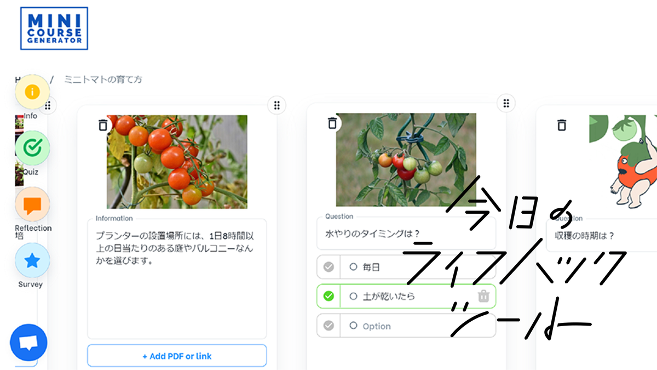This screenshot has width=657, height=370.
Task: Edit the Information text about プランター
Action: [177, 279]
